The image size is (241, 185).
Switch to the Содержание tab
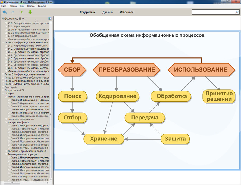[88, 12]
